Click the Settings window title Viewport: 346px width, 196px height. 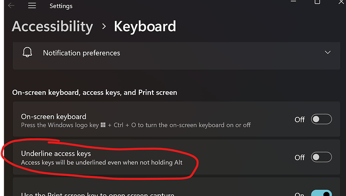pyautogui.click(x=61, y=6)
